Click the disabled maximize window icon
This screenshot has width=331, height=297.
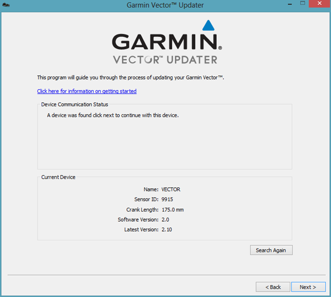coord(302,3)
